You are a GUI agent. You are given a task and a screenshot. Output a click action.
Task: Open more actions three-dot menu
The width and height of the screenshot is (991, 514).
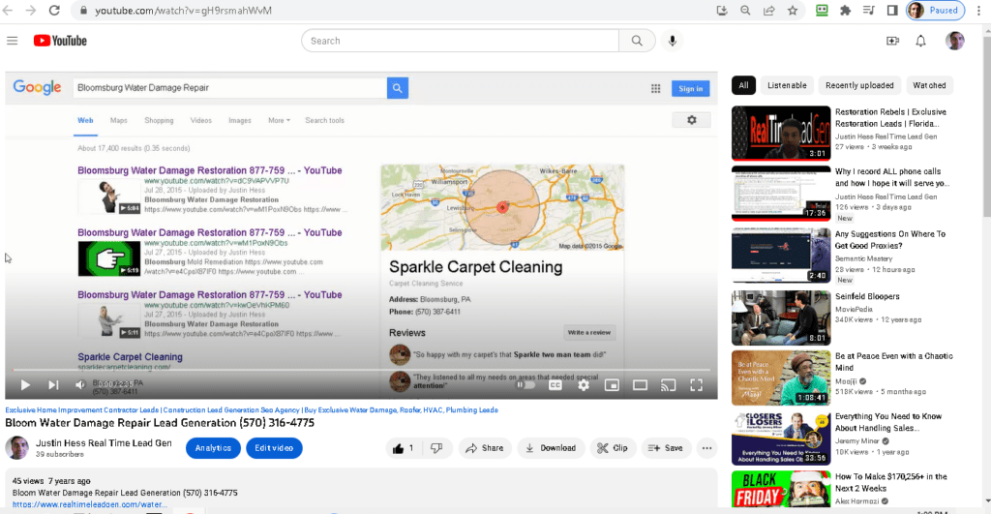pyautogui.click(x=706, y=448)
